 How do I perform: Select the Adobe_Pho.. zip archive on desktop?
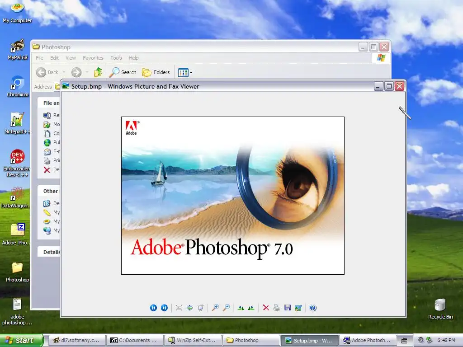click(17, 234)
